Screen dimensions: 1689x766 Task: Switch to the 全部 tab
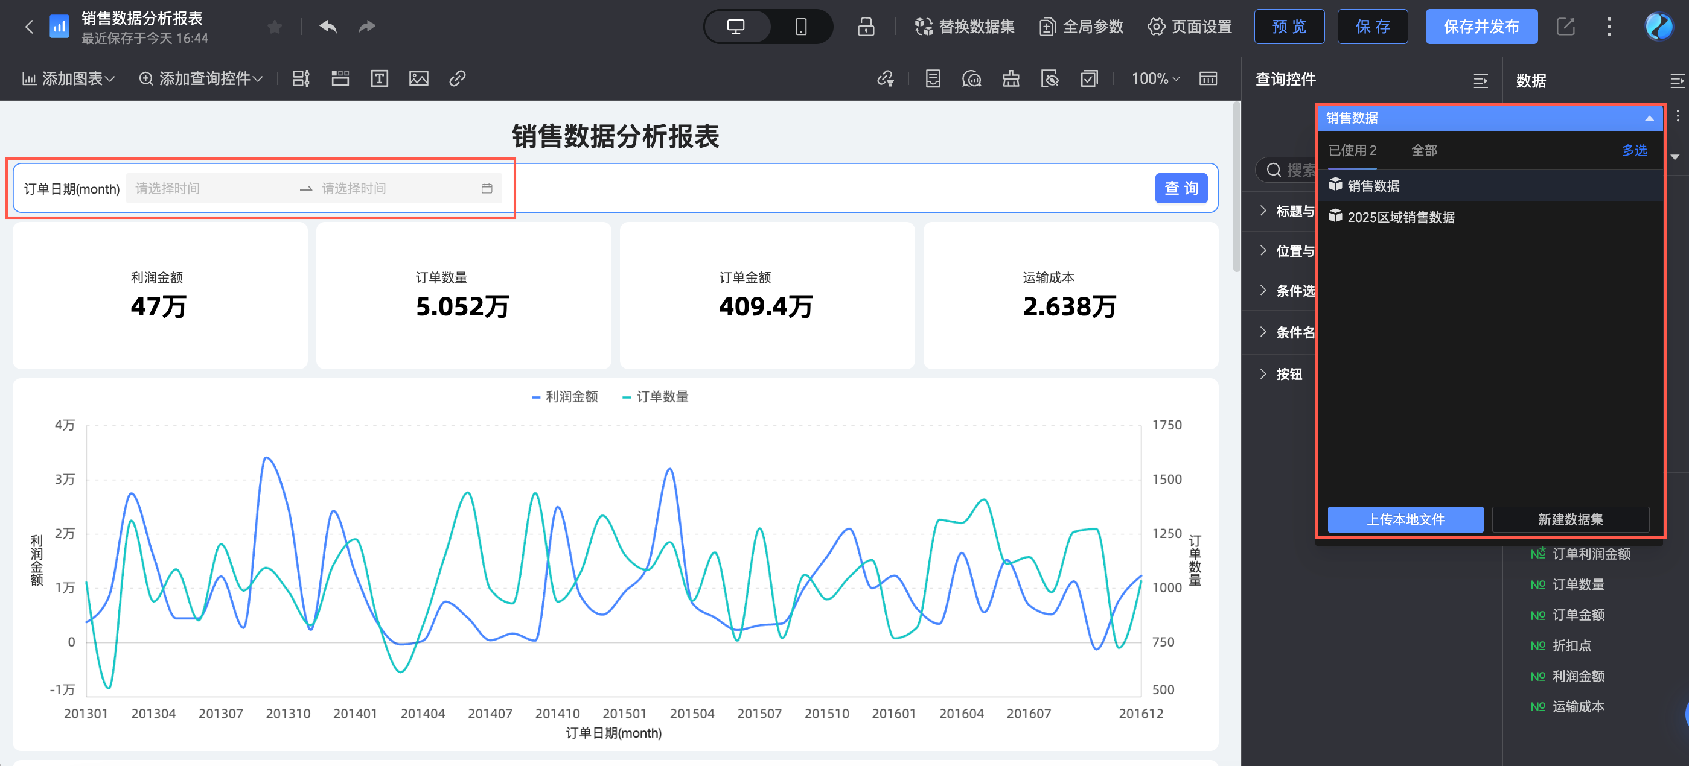click(1423, 151)
